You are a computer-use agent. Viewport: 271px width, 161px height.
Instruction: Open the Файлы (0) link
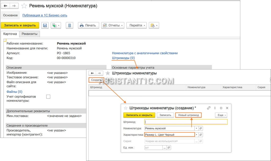coord(14,92)
